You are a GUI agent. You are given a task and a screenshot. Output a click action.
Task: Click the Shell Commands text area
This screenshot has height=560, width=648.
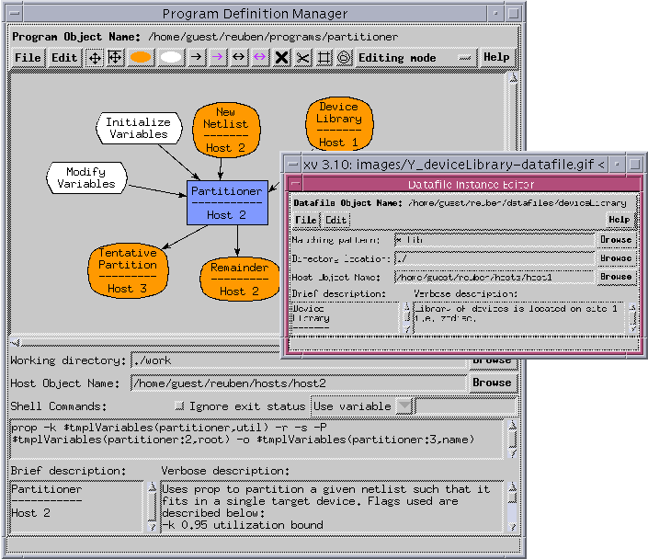256,439
